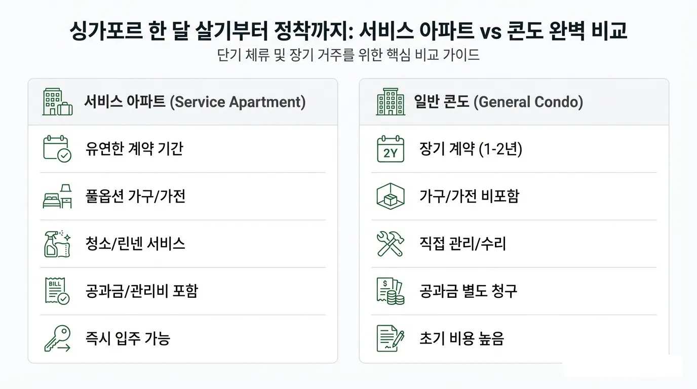Click the 장기 계약 (1-2년) text
The image size is (697, 389).
click(x=471, y=149)
